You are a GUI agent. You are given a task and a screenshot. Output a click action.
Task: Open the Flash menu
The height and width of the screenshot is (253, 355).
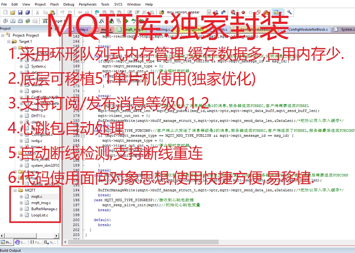pyautogui.click(x=54, y=4)
